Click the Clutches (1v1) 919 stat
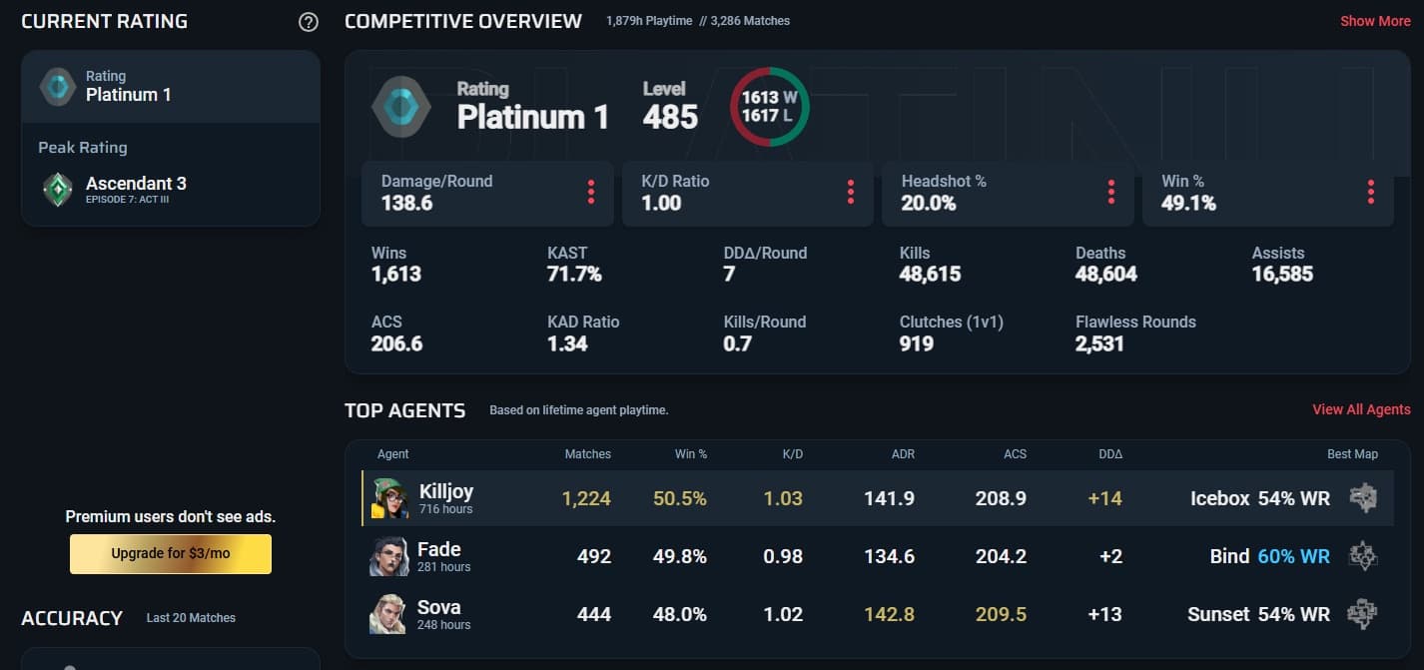Image resolution: width=1424 pixels, height=670 pixels. 952,334
